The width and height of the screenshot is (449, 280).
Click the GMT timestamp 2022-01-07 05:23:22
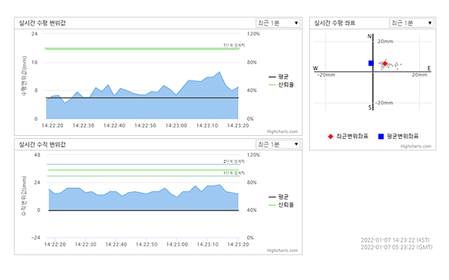(x=397, y=247)
